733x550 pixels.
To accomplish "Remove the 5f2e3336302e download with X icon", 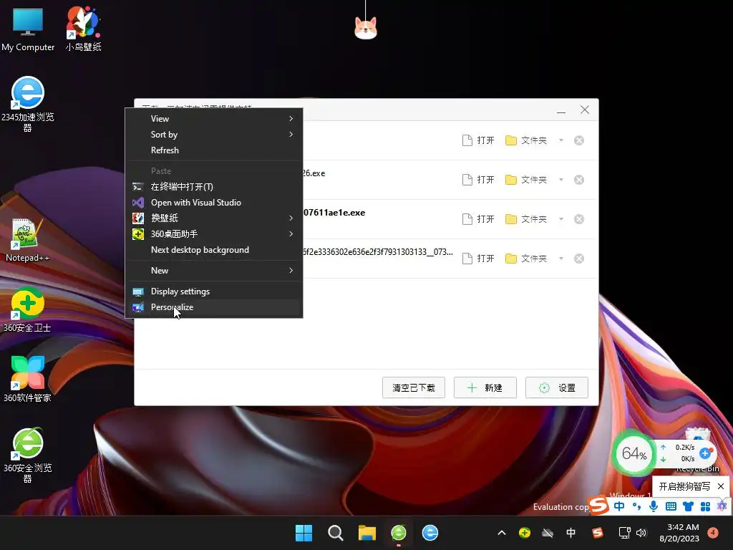I will (578, 258).
